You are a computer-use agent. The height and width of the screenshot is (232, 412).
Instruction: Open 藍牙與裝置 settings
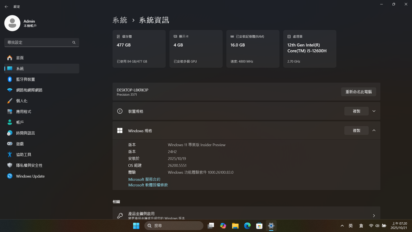click(42, 79)
